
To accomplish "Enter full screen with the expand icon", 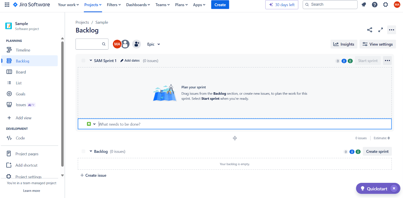I will (x=381, y=30).
